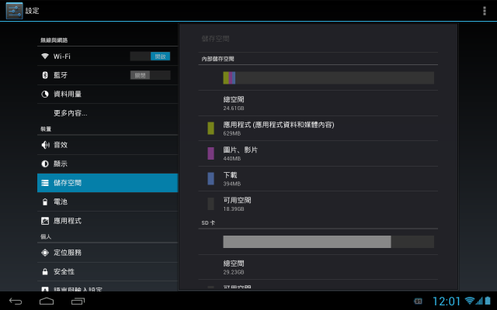
Task: Open 下載 storage details
Action: click(x=318, y=179)
